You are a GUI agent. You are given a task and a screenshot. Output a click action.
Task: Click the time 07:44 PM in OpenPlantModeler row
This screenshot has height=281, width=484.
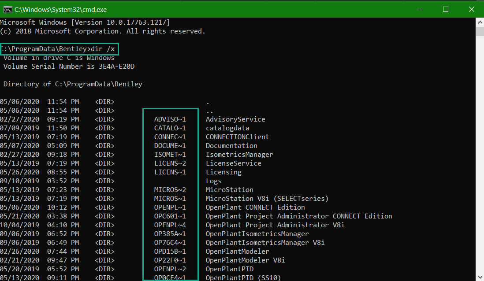coord(63,251)
